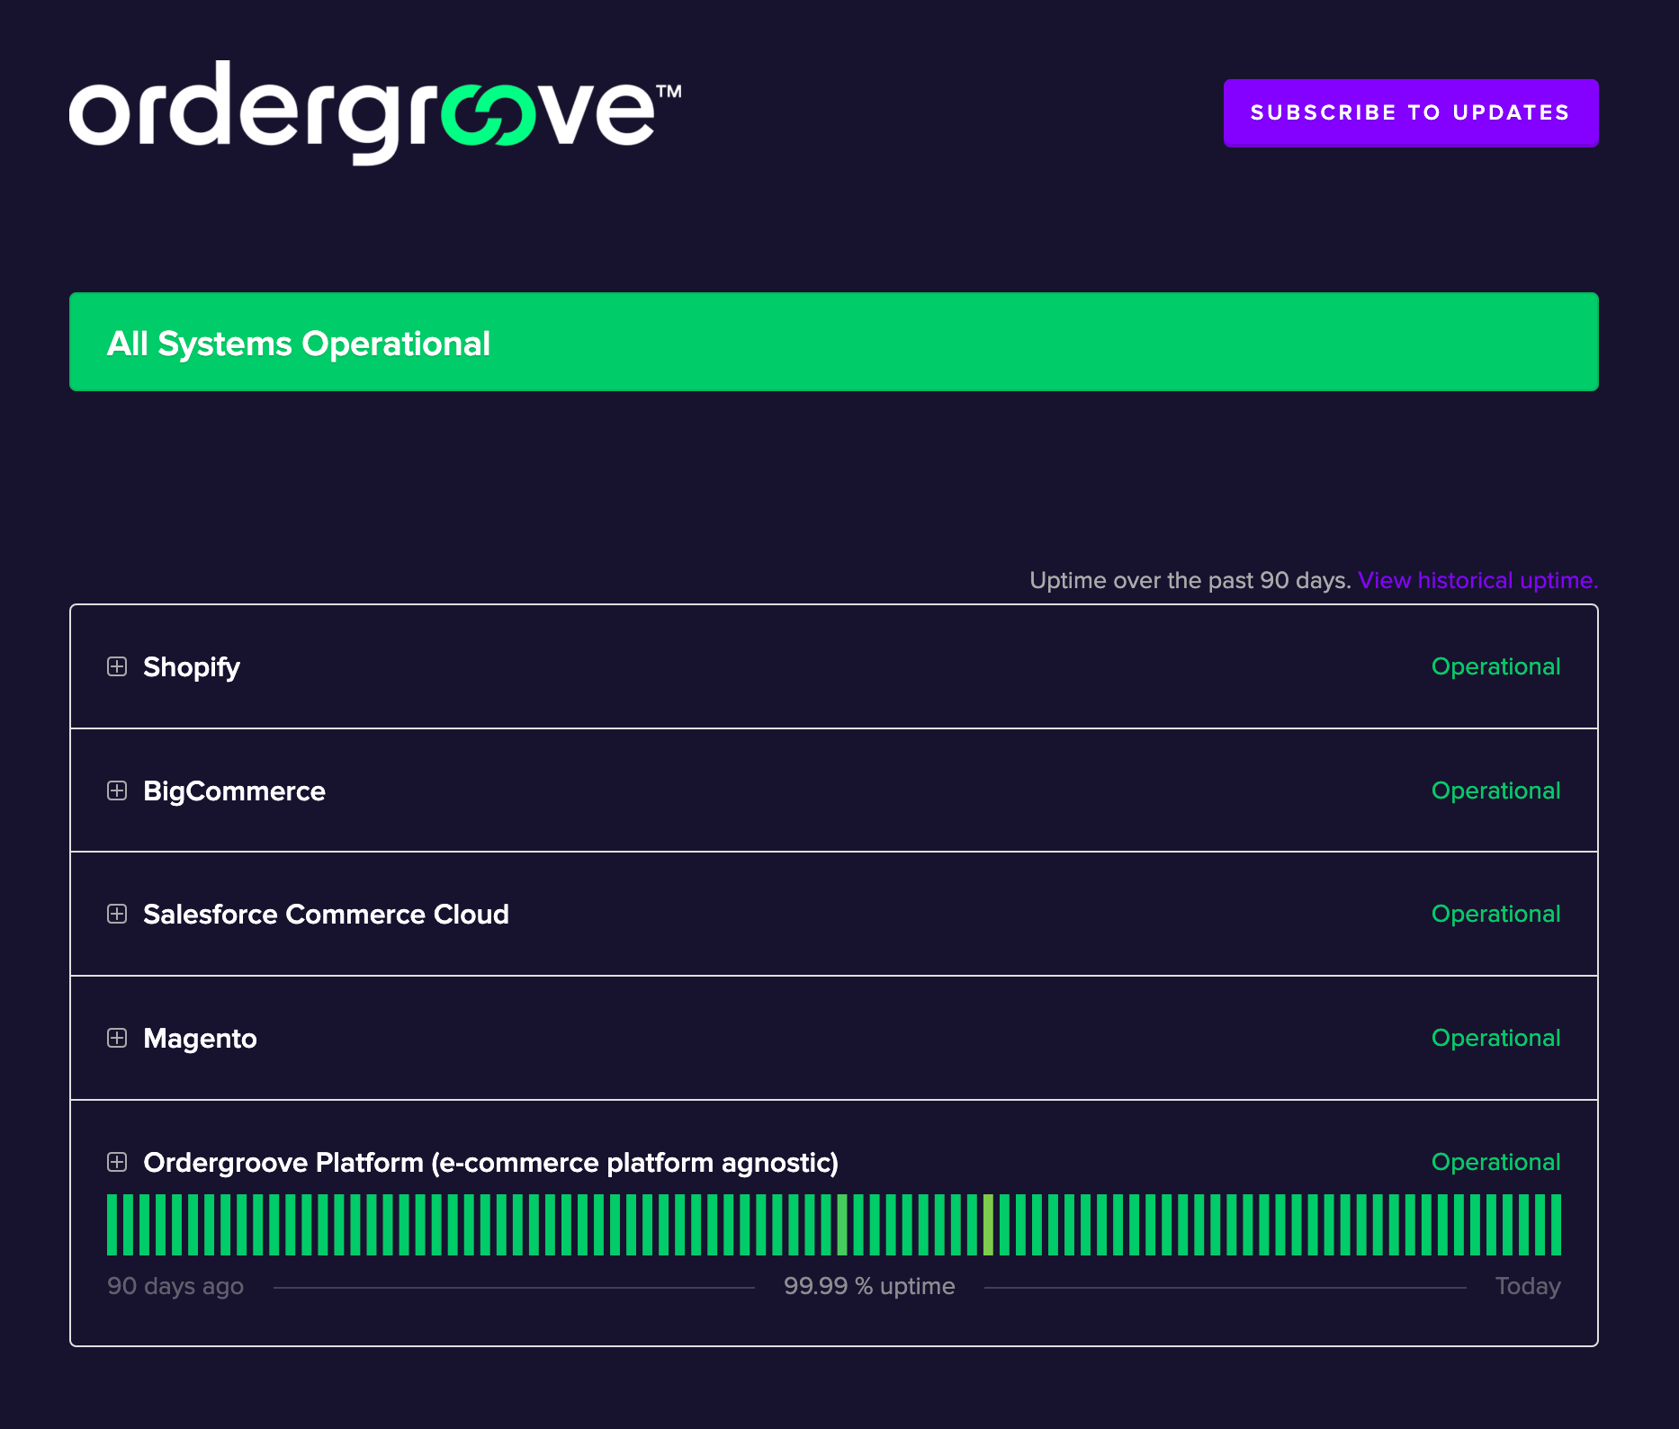Click BigCommerce's Operational status text

pos(1495,790)
